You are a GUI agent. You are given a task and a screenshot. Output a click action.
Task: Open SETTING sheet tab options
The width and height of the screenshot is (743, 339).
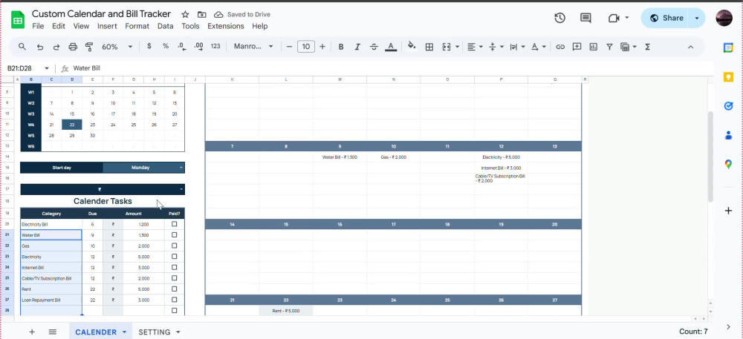(178, 332)
